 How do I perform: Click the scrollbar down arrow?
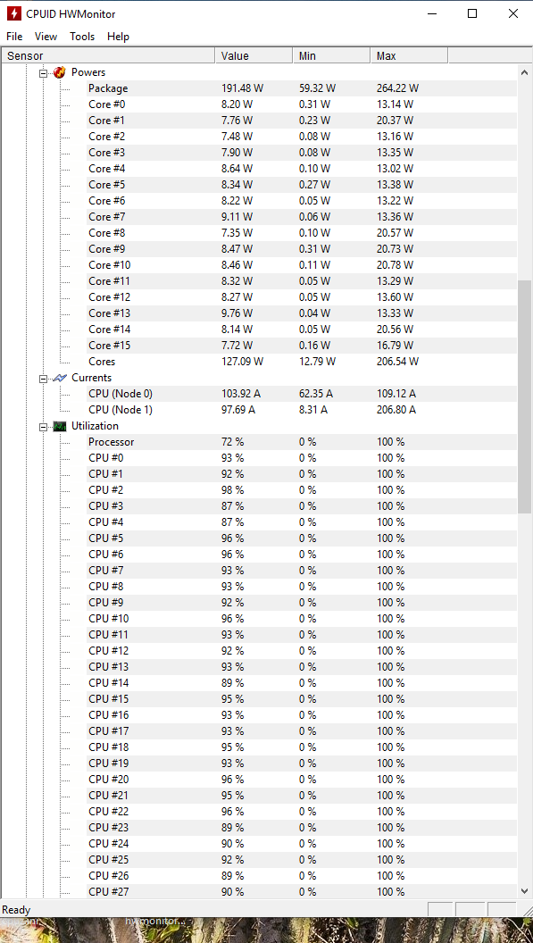coord(524,890)
